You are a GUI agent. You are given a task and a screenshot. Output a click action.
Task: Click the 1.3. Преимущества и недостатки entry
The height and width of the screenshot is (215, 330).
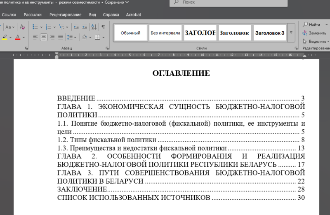181,148
